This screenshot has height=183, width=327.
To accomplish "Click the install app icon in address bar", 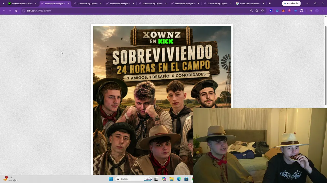I will click(257, 11).
